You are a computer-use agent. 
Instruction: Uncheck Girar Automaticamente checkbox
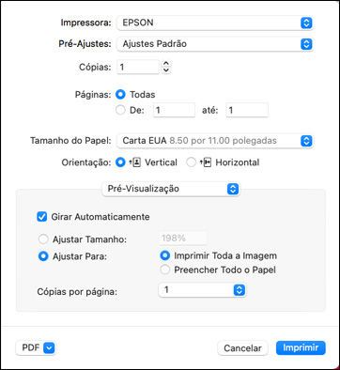click(42, 217)
